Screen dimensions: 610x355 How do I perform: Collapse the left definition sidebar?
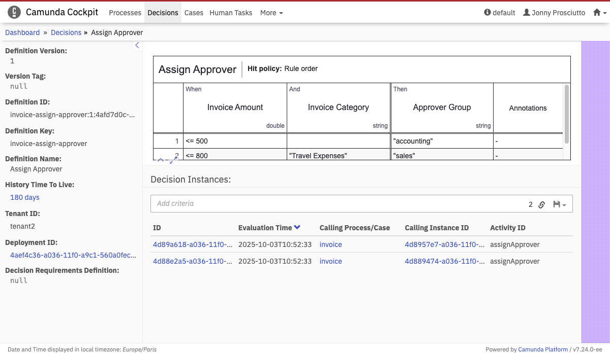[x=137, y=45]
